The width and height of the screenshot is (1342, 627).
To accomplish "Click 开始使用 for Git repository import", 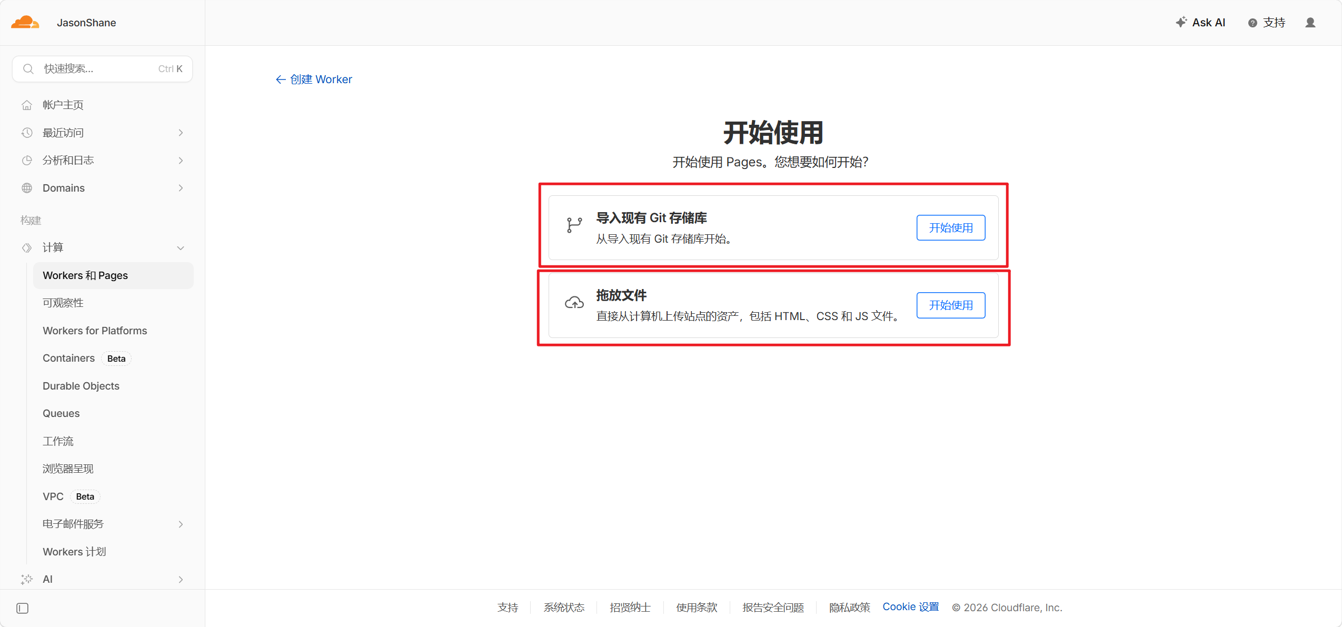I will click(x=950, y=227).
